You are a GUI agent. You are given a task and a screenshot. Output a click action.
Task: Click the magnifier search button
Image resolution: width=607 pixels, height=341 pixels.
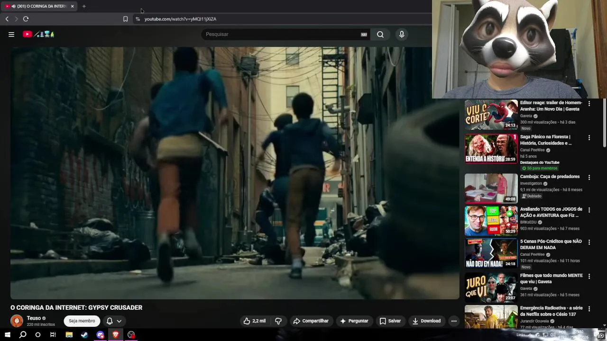click(380, 34)
